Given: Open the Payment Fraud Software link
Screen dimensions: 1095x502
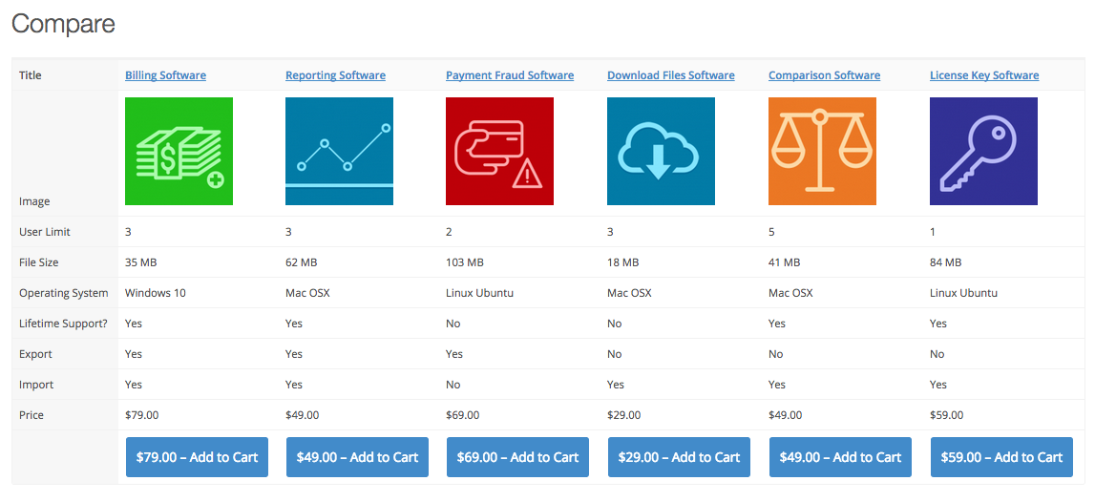Looking at the screenshot, I should pos(510,75).
